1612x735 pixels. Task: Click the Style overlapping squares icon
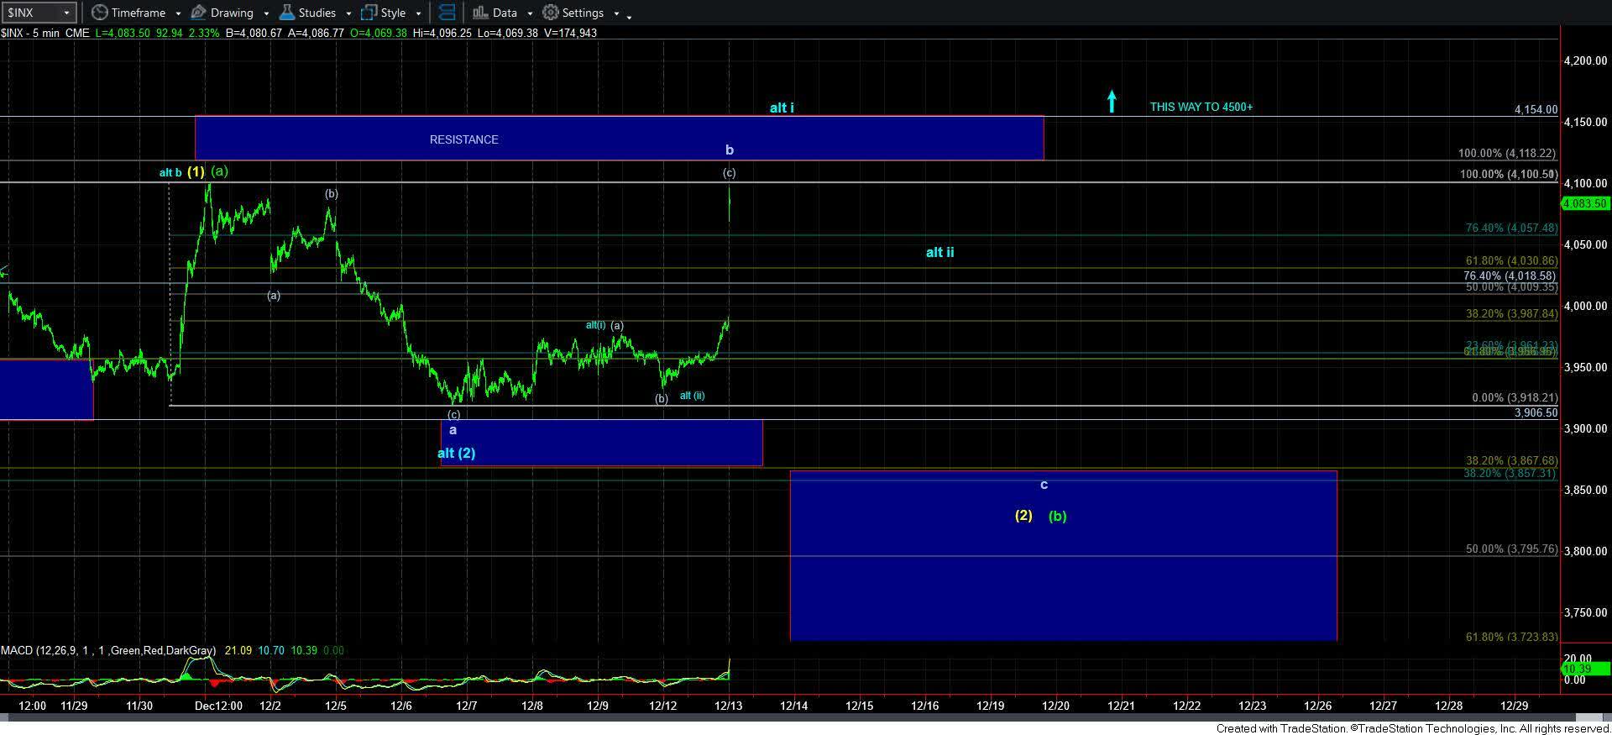click(x=369, y=13)
